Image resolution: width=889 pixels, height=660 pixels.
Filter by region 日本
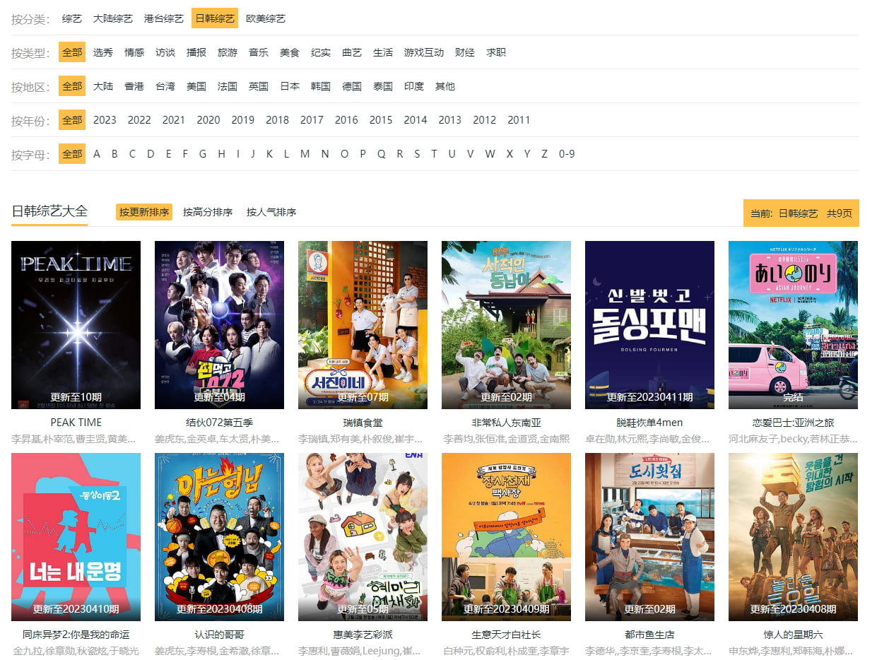point(290,86)
